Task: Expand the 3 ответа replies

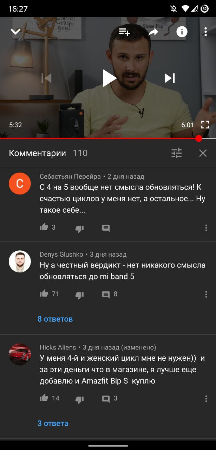Action: tap(53, 423)
